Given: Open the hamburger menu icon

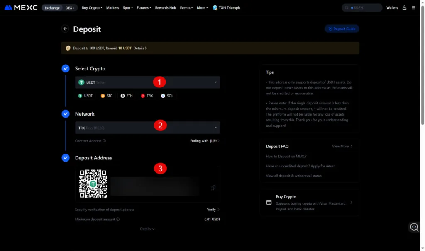Looking at the screenshot, I should click(414, 7).
